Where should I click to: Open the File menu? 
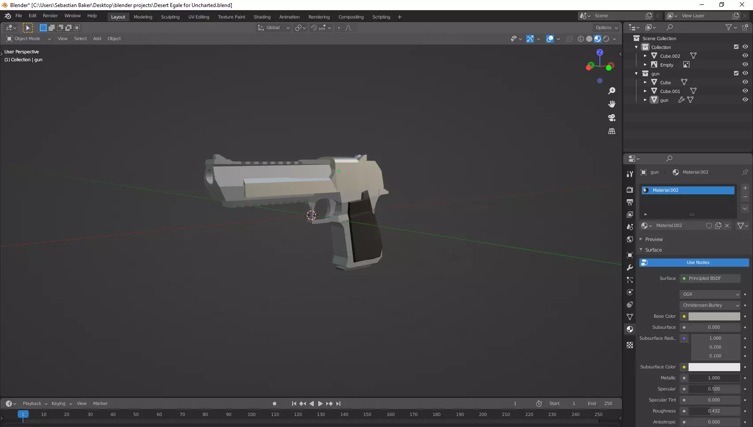tap(19, 16)
